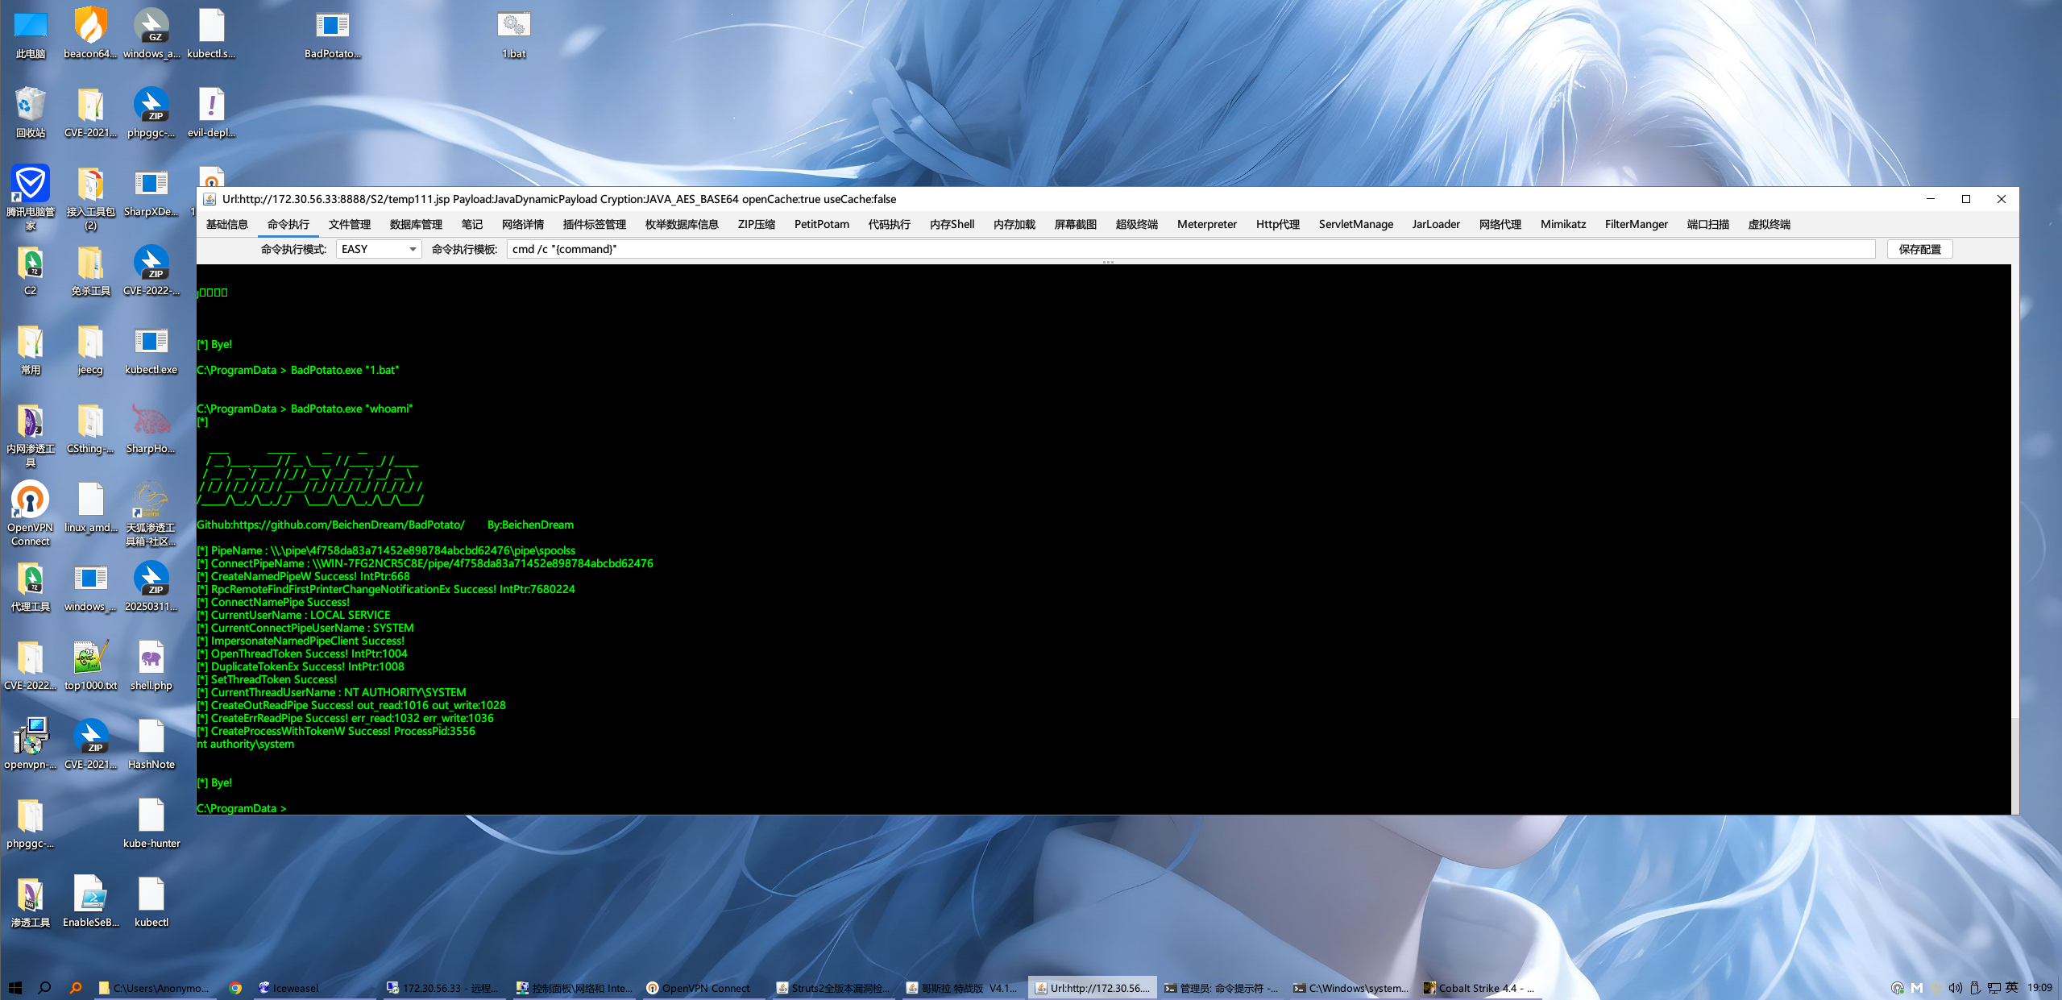Expand the command mode EASY dropdown
Screen dimensions: 2062x1000
(413, 250)
